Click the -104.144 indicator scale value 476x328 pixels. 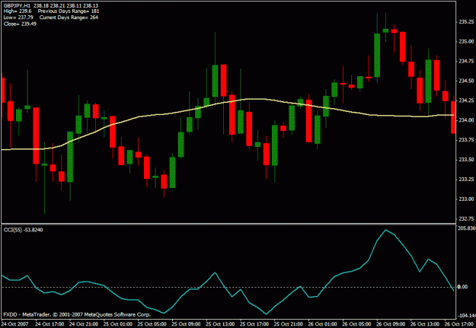point(468,316)
